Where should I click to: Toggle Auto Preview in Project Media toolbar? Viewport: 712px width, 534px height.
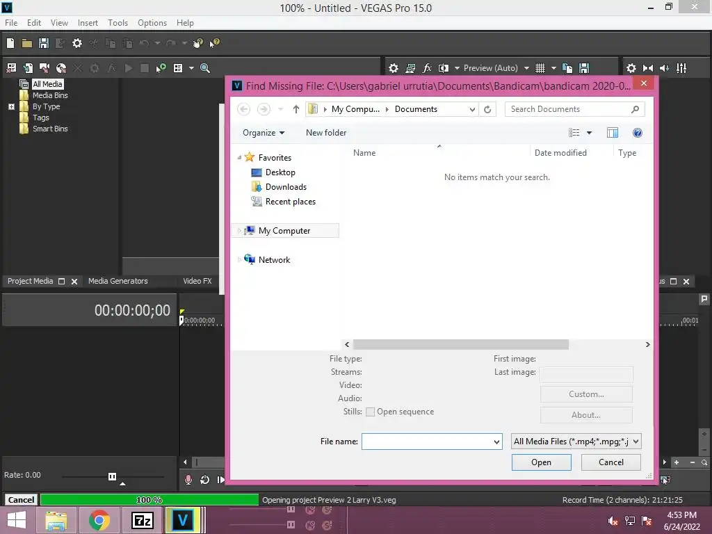coord(161,68)
